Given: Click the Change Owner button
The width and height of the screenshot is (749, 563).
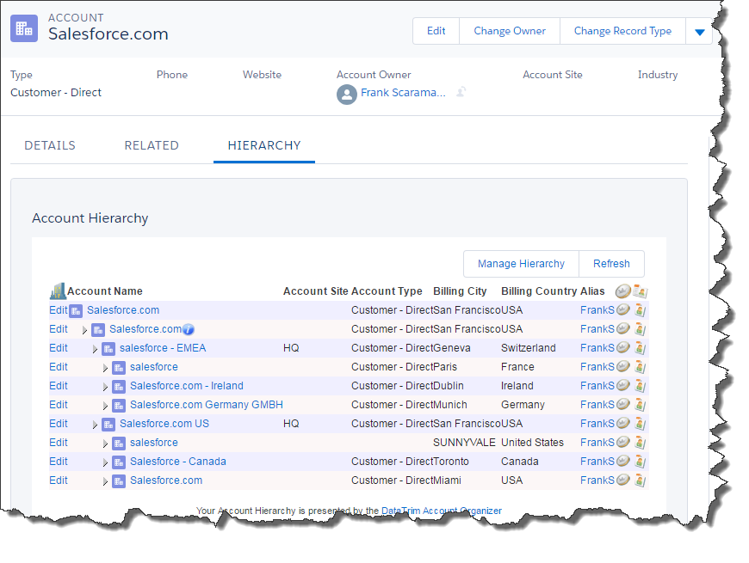Looking at the screenshot, I should pos(510,31).
